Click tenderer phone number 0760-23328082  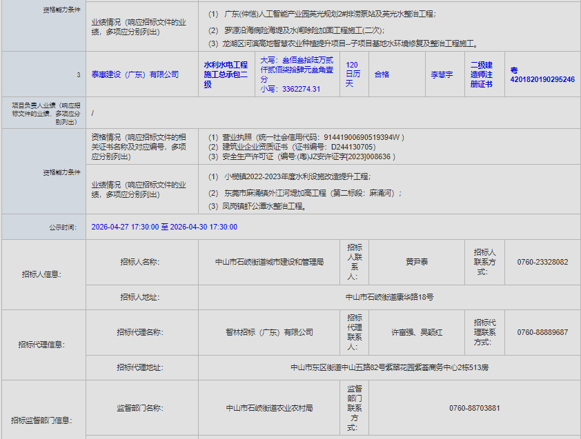coord(542,262)
